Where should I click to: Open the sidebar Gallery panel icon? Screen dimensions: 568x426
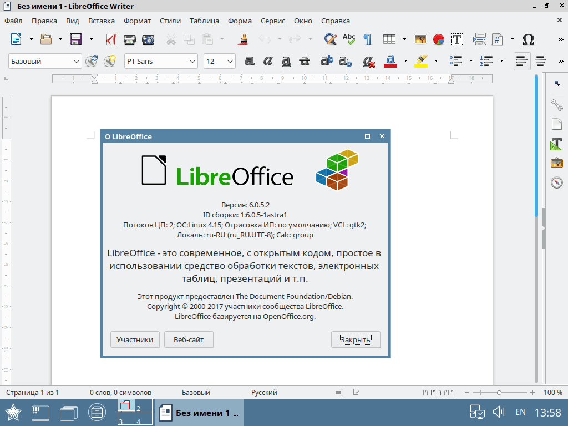(x=556, y=163)
